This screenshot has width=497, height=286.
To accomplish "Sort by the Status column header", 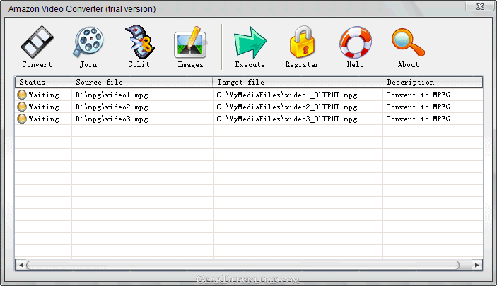I will [43, 82].
